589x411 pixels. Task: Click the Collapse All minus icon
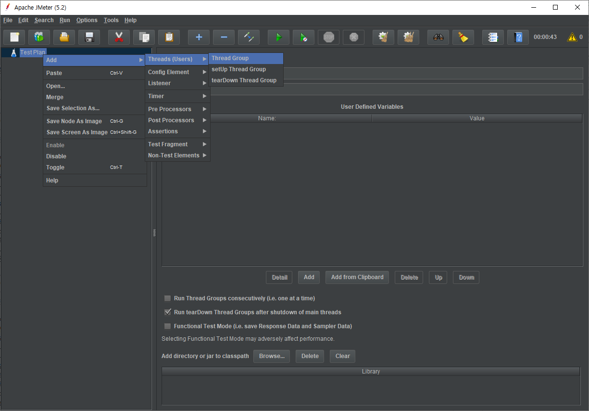click(x=224, y=37)
